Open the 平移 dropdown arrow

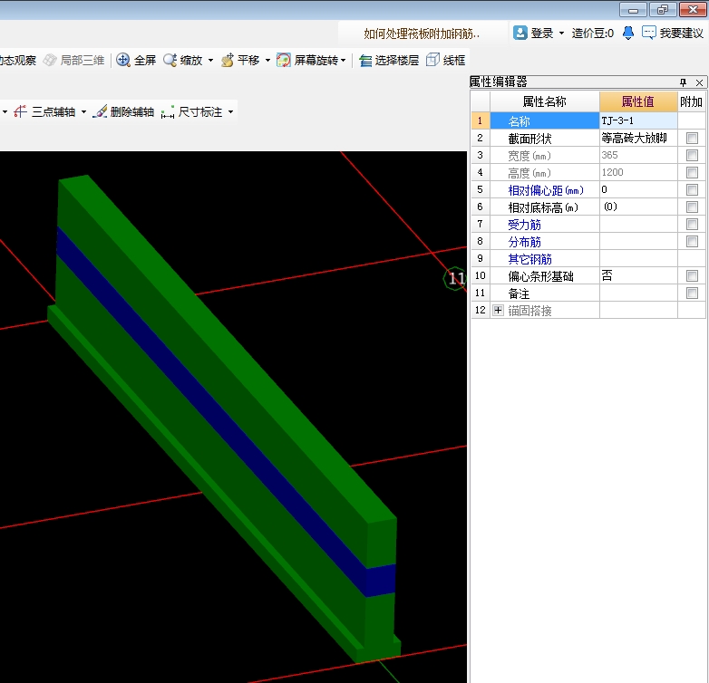click(267, 60)
